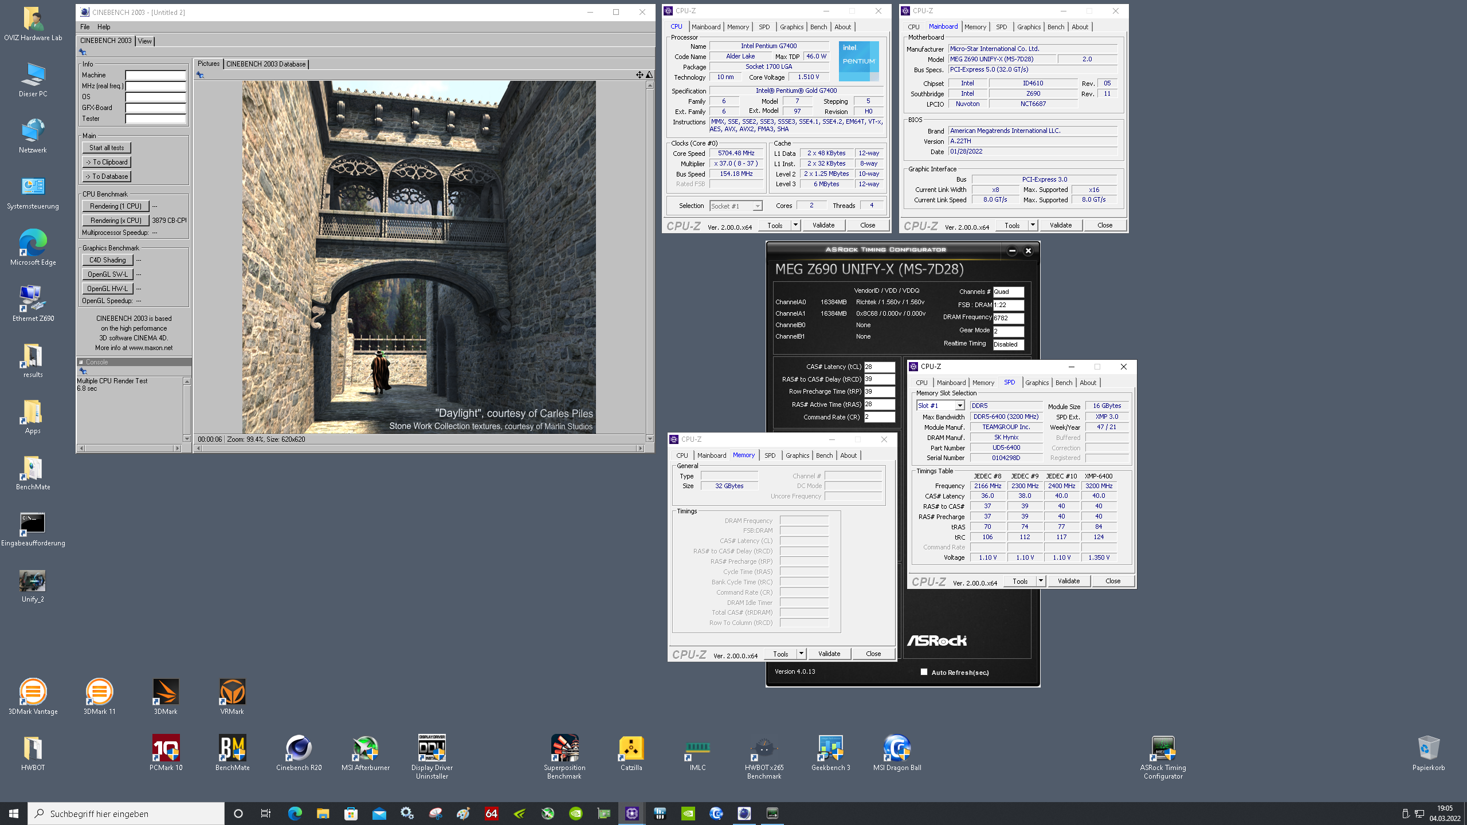The width and height of the screenshot is (1467, 825).
Task: Open Dieser PC desktop icon
Action: (33, 80)
